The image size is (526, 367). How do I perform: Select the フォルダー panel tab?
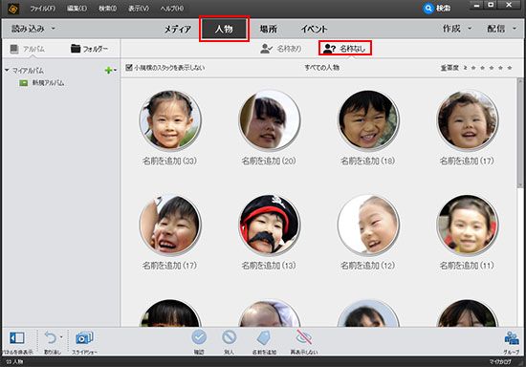point(89,49)
